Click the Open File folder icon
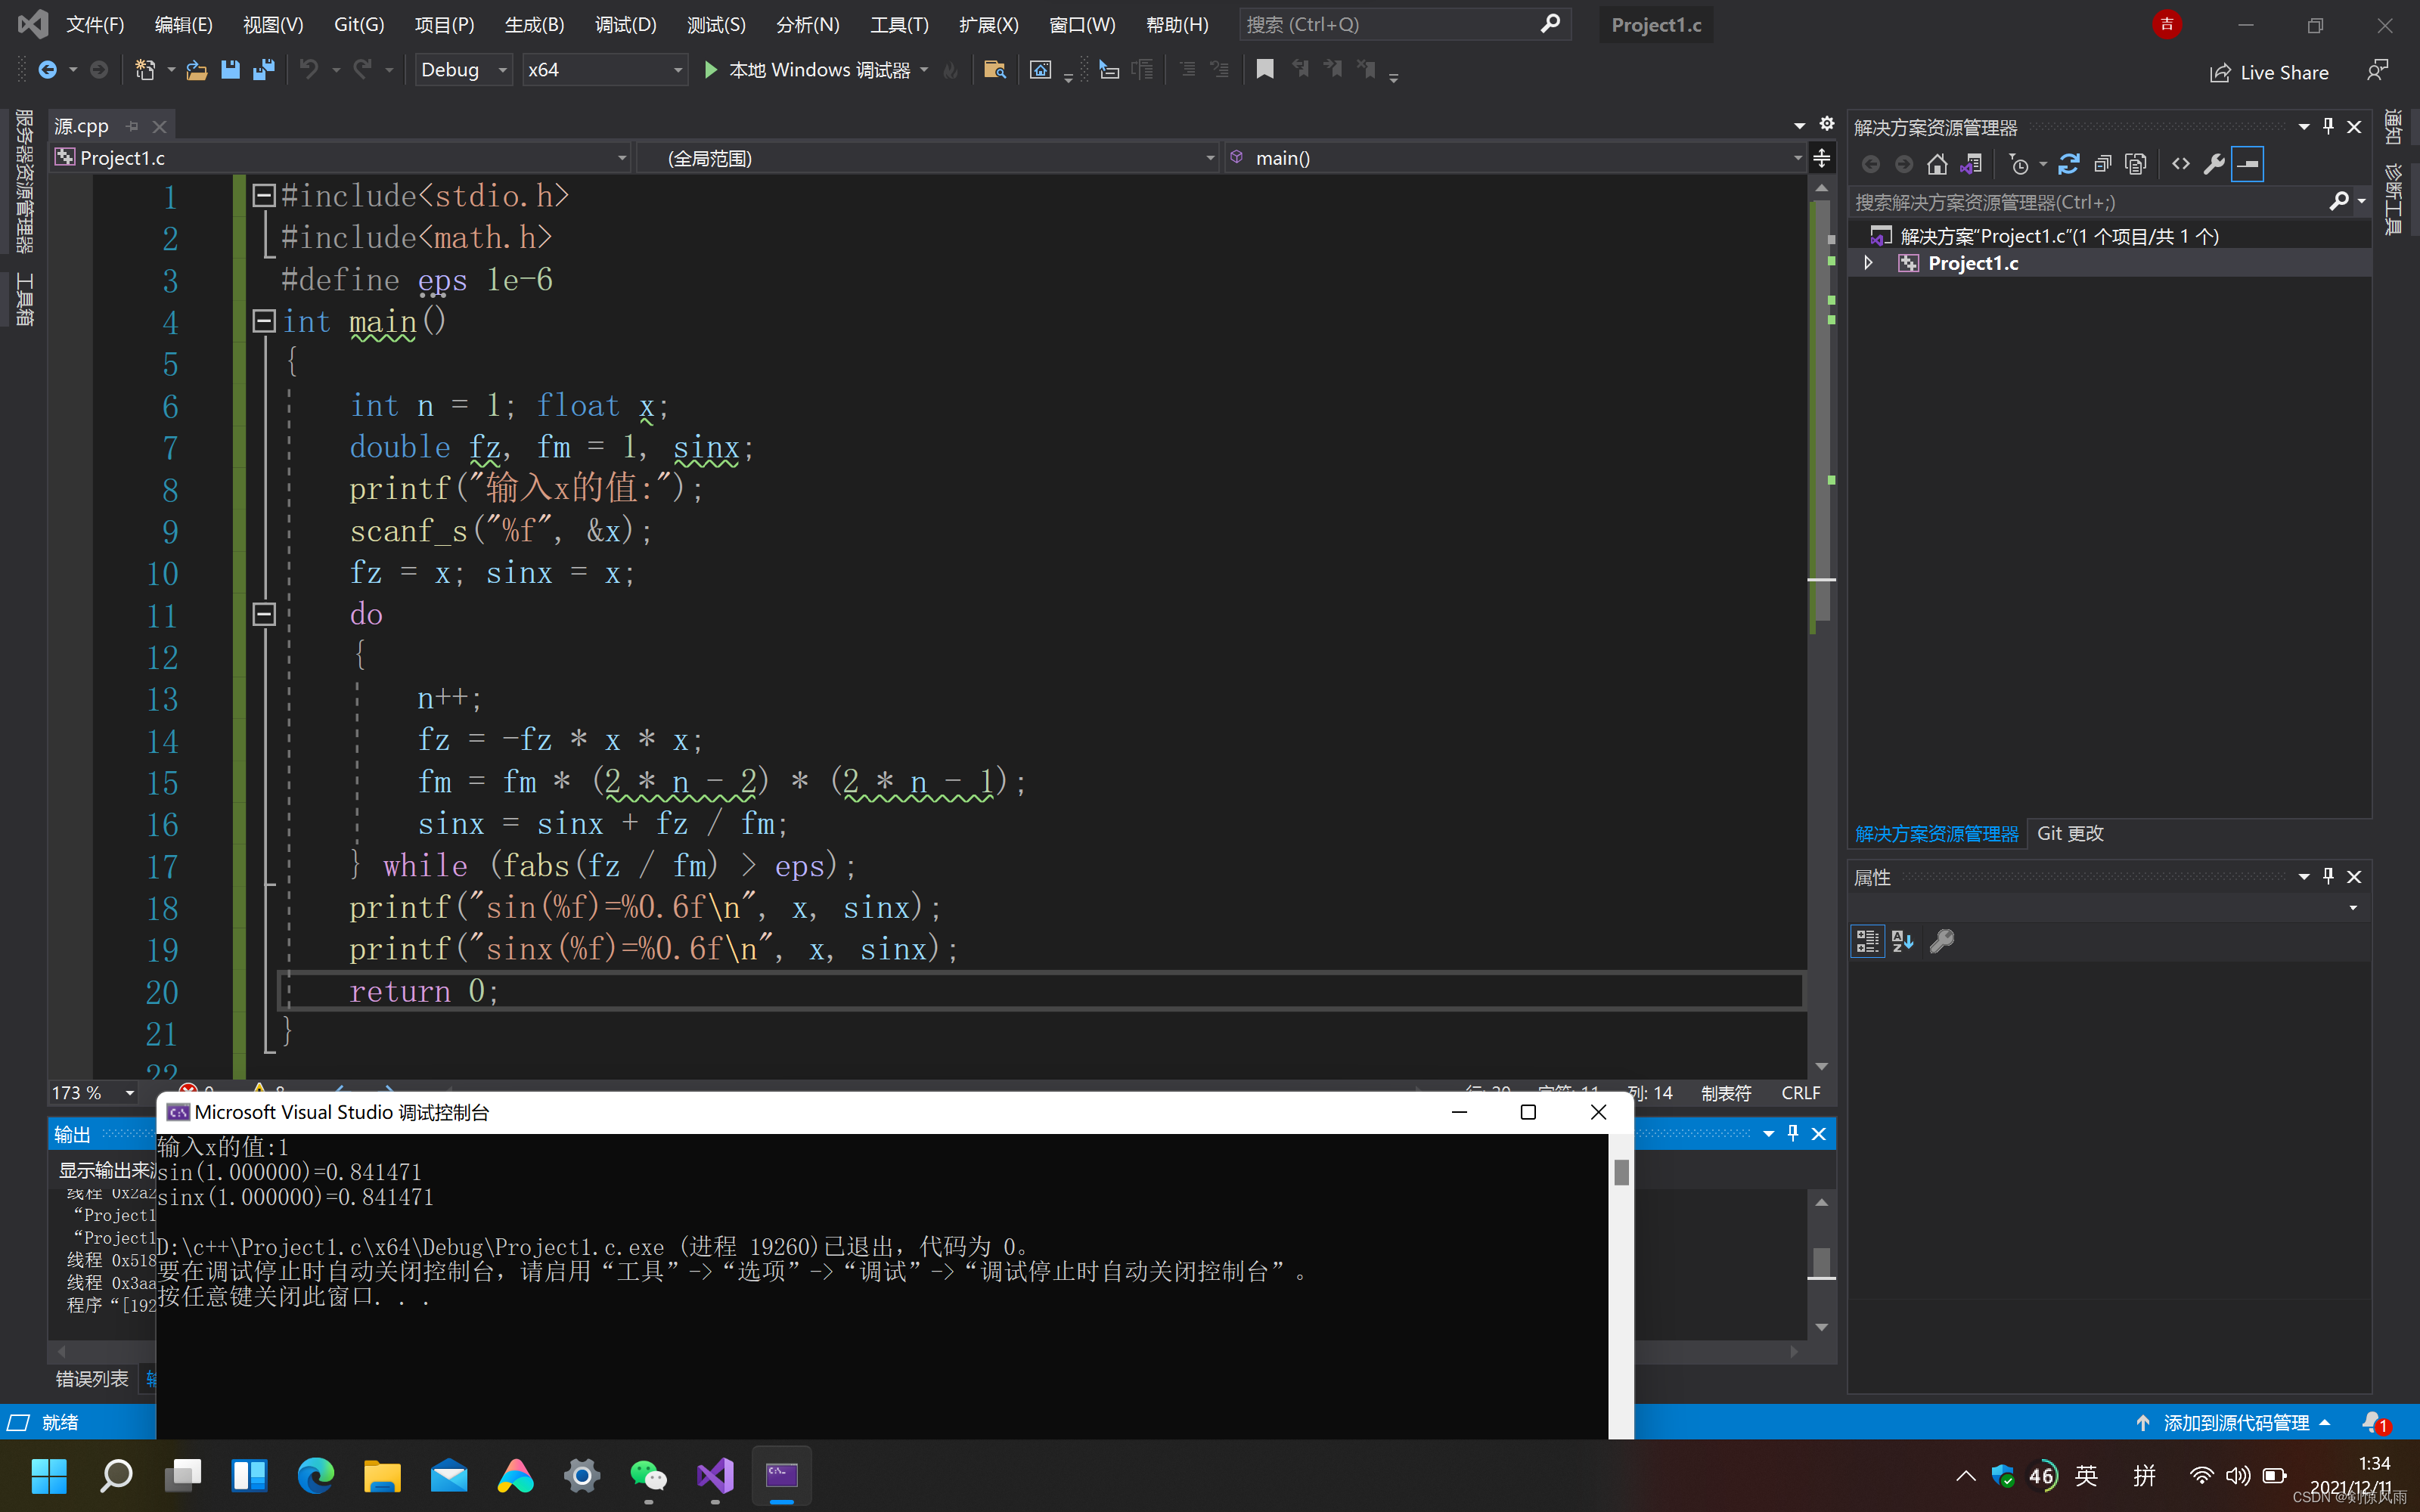The height and width of the screenshot is (1512, 2420). point(197,70)
